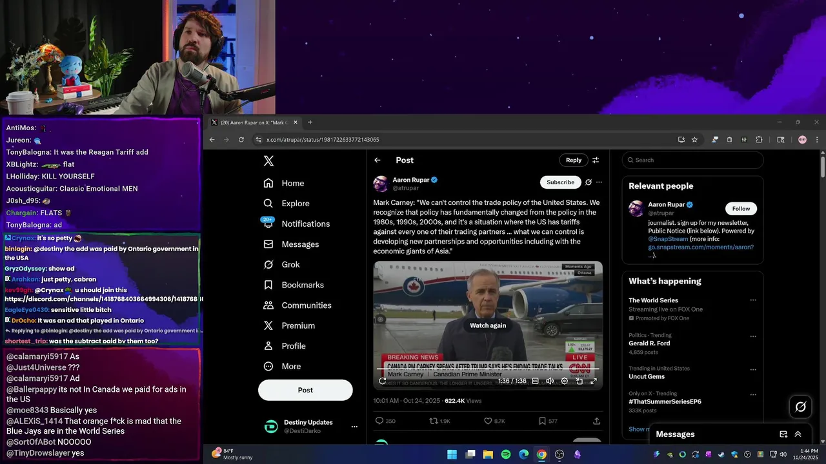This screenshot has height=464, width=826.
Task: Toggle video closed captions
Action: [535, 381]
